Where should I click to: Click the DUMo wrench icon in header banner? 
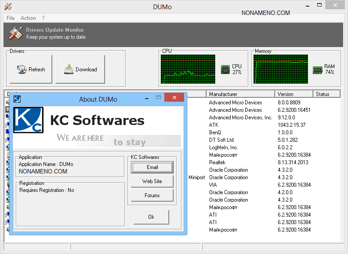(x=16, y=33)
